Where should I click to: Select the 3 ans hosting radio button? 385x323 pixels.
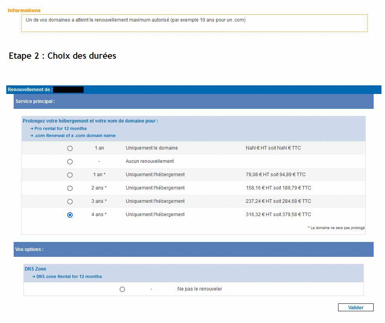[x=70, y=202]
